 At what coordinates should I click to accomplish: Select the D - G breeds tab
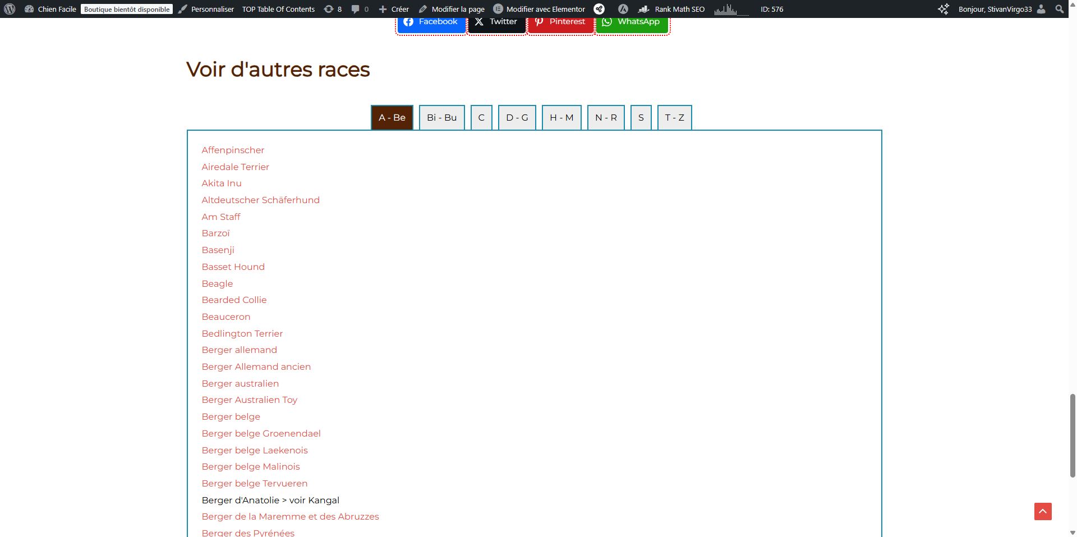[517, 118]
